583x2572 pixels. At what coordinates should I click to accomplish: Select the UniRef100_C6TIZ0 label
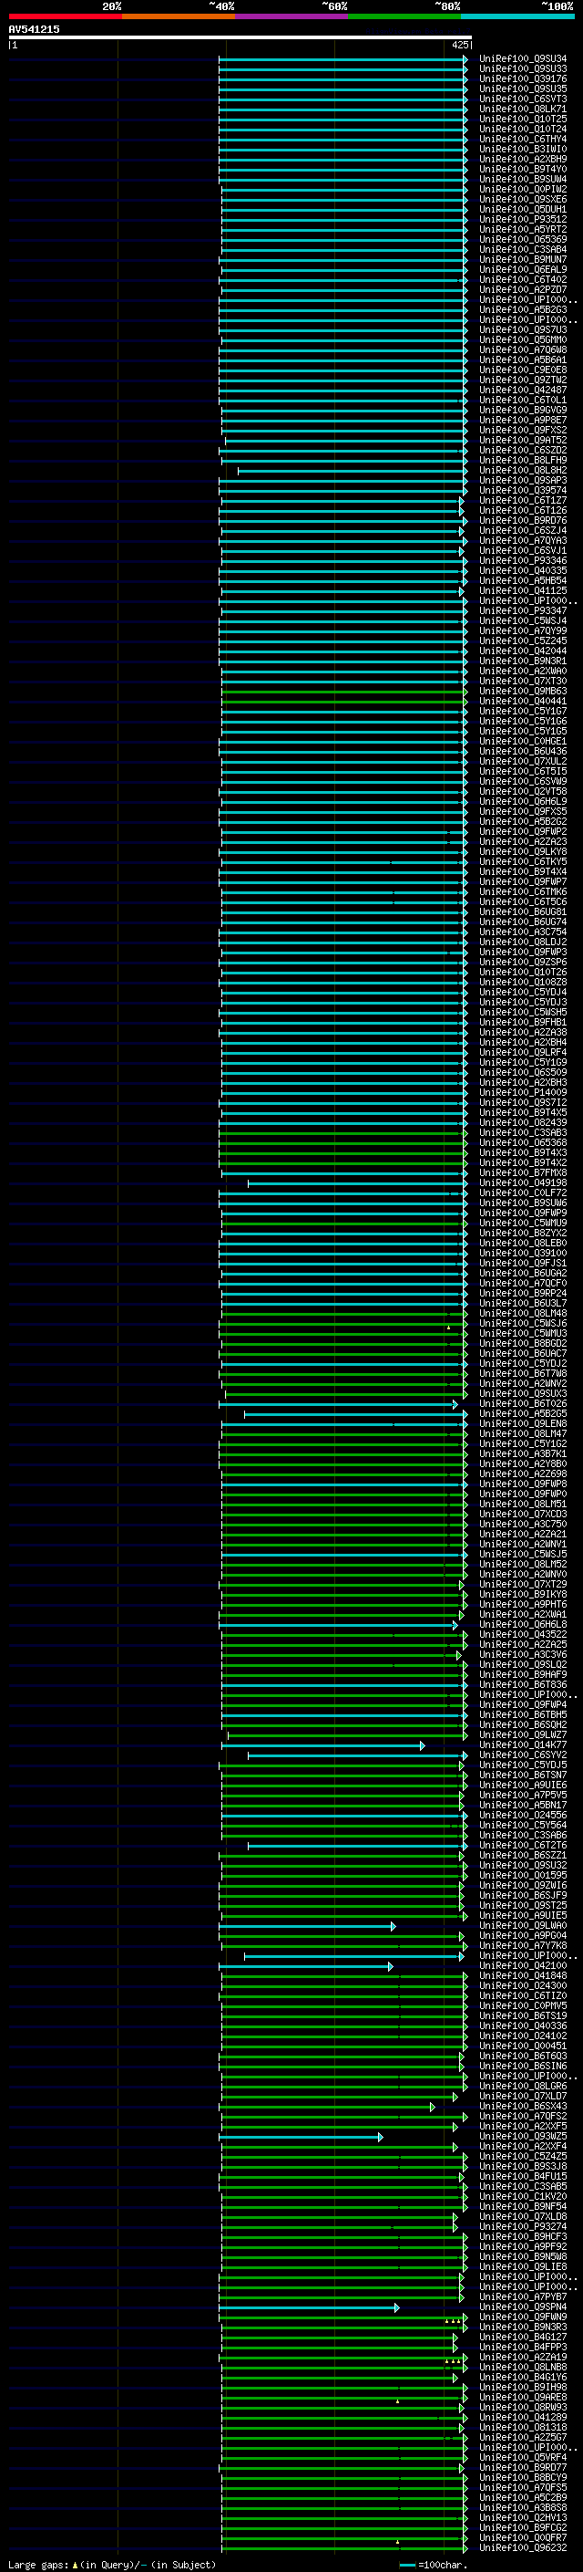point(523,1994)
